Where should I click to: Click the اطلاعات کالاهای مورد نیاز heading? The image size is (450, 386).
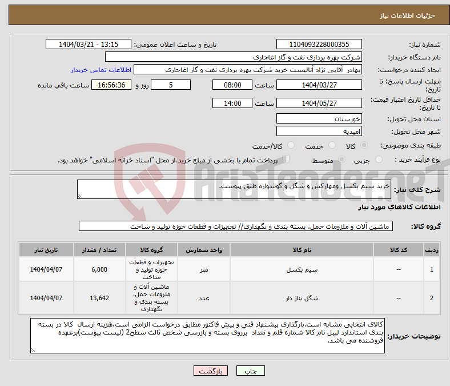399,207
